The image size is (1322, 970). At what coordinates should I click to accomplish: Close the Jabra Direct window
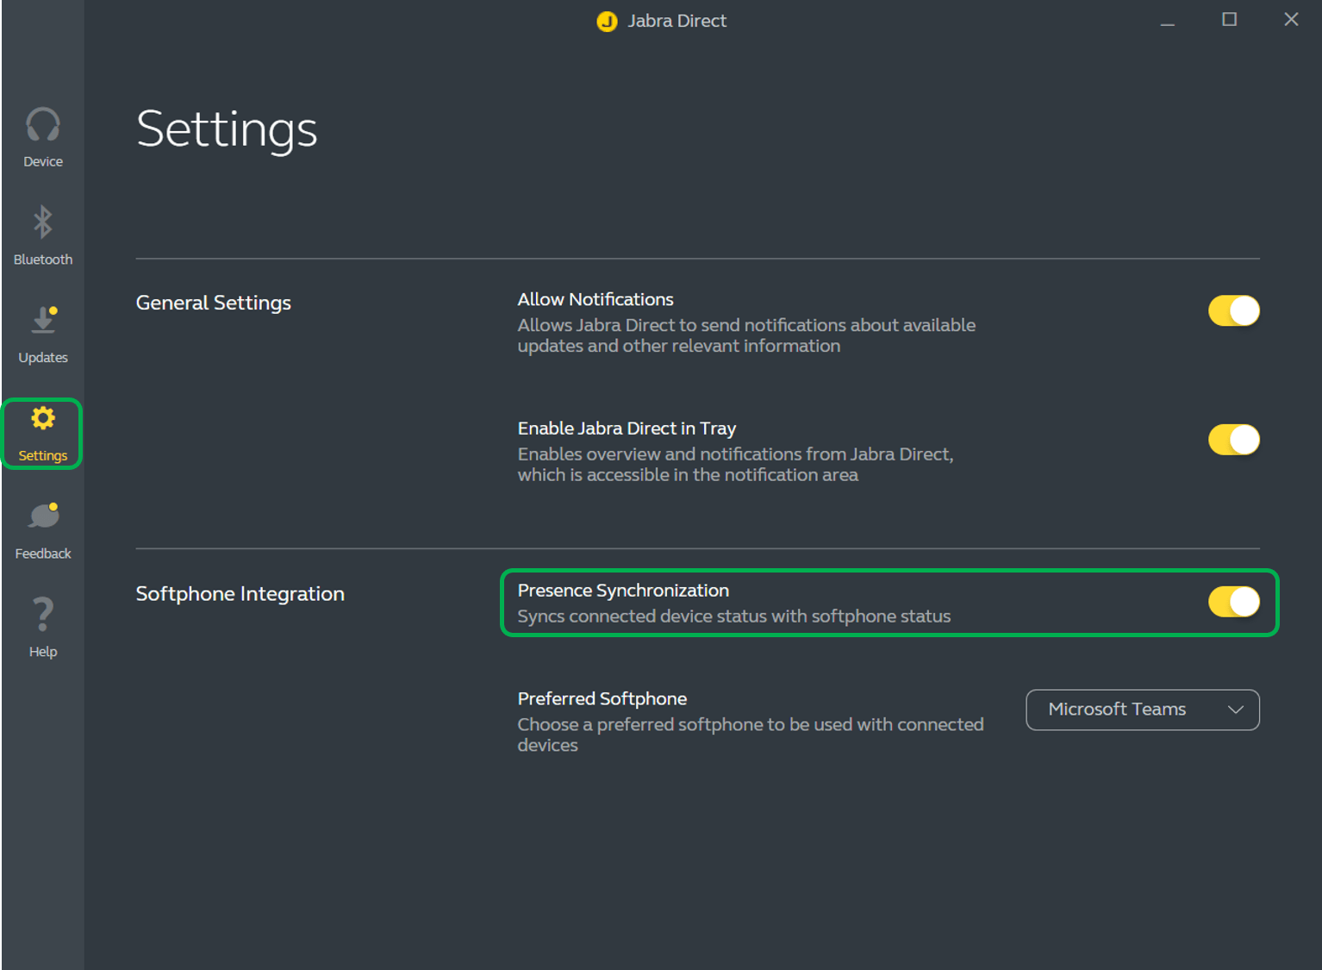pos(1290,20)
